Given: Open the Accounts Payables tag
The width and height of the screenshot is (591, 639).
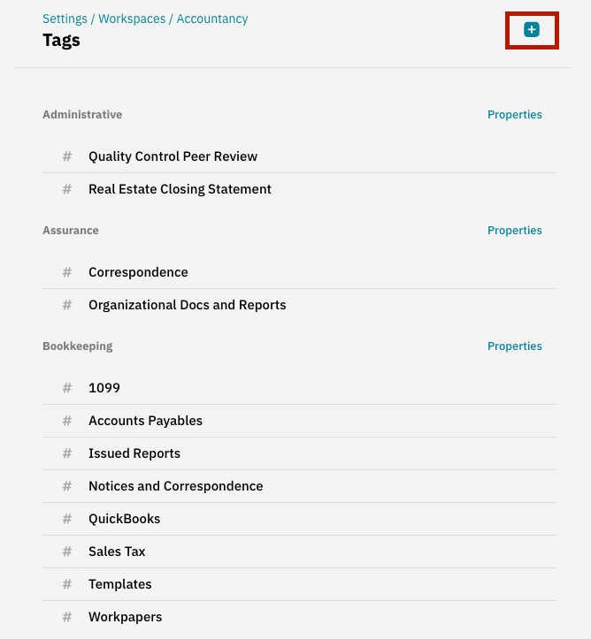Looking at the screenshot, I should click(x=145, y=421).
